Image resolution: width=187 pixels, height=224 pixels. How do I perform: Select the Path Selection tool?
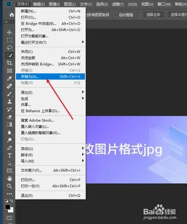click(x=9, y=163)
